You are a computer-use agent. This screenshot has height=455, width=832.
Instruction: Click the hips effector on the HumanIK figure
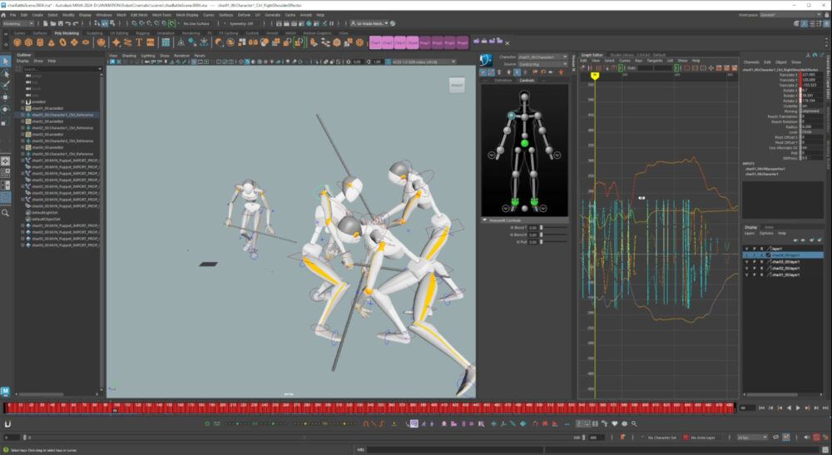click(x=524, y=144)
